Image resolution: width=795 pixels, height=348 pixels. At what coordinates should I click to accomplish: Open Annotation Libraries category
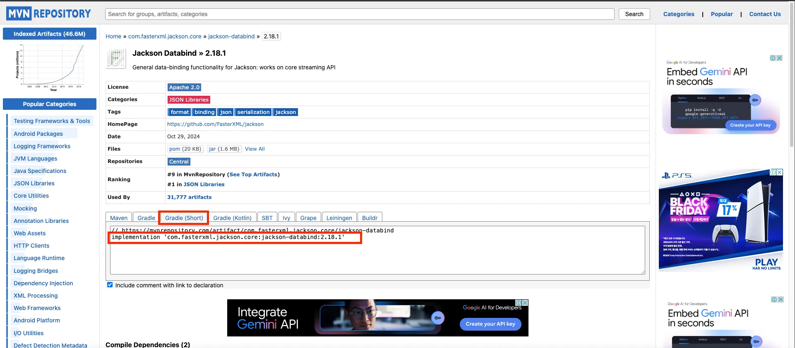pos(41,221)
